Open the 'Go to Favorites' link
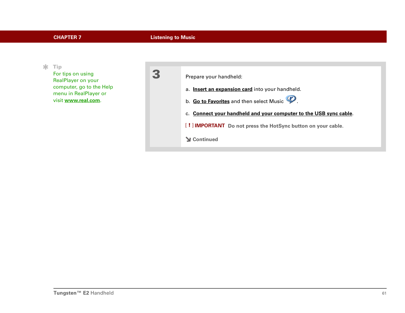The height and width of the screenshot is (313, 405). pos(211,101)
